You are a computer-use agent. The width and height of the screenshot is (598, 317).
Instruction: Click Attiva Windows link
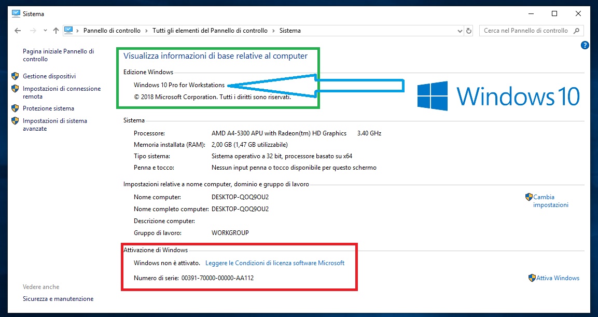pyautogui.click(x=558, y=278)
